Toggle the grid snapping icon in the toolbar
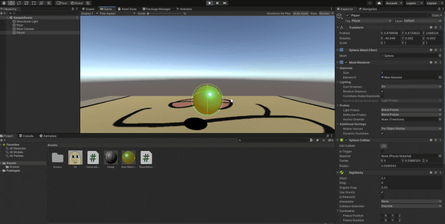The width and height of the screenshot is (445, 224). click(x=88, y=3)
